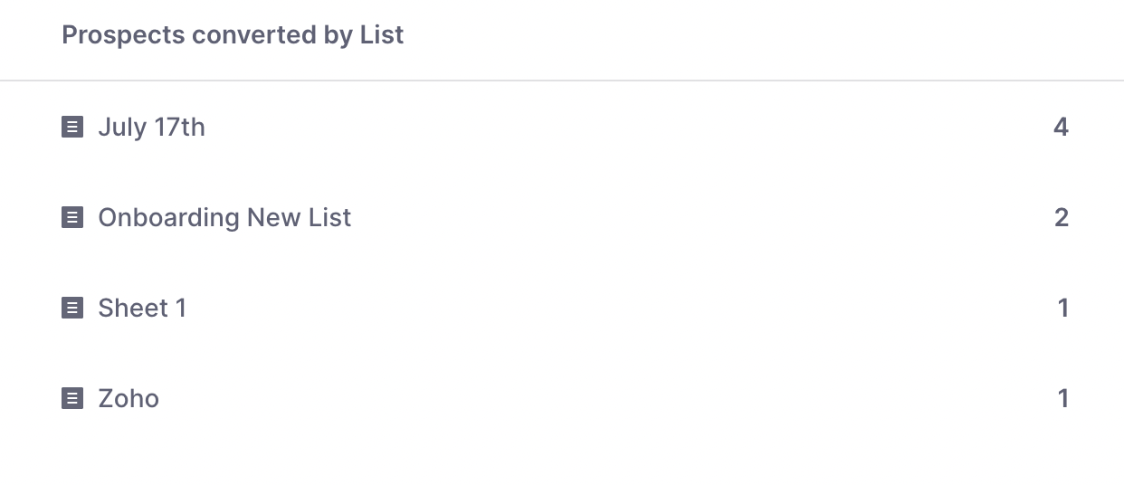
Task: Click the list icon next to Sheet 1
Action: pyautogui.click(x=72, y=308)
